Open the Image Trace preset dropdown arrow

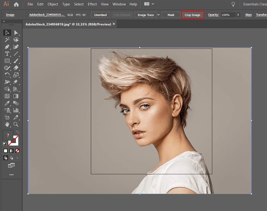(158, 15)
